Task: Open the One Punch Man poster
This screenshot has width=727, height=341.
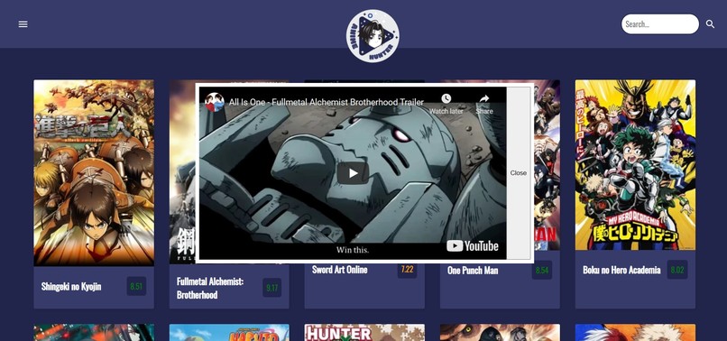Action: click(x=548, y=165)
